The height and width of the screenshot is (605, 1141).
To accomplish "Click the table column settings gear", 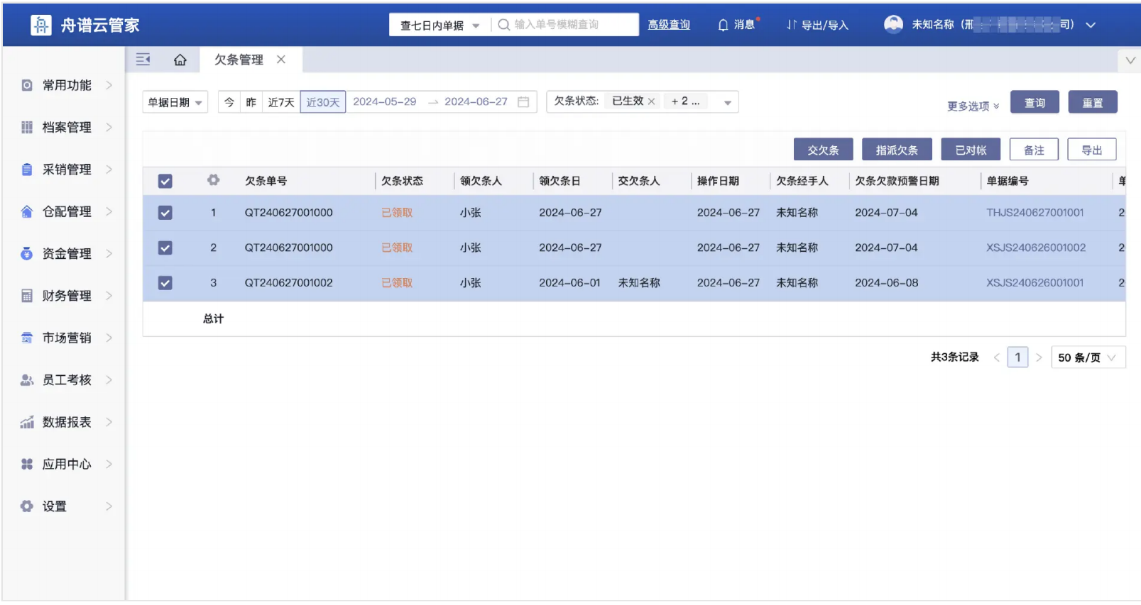I will click(x=213, y=180).
